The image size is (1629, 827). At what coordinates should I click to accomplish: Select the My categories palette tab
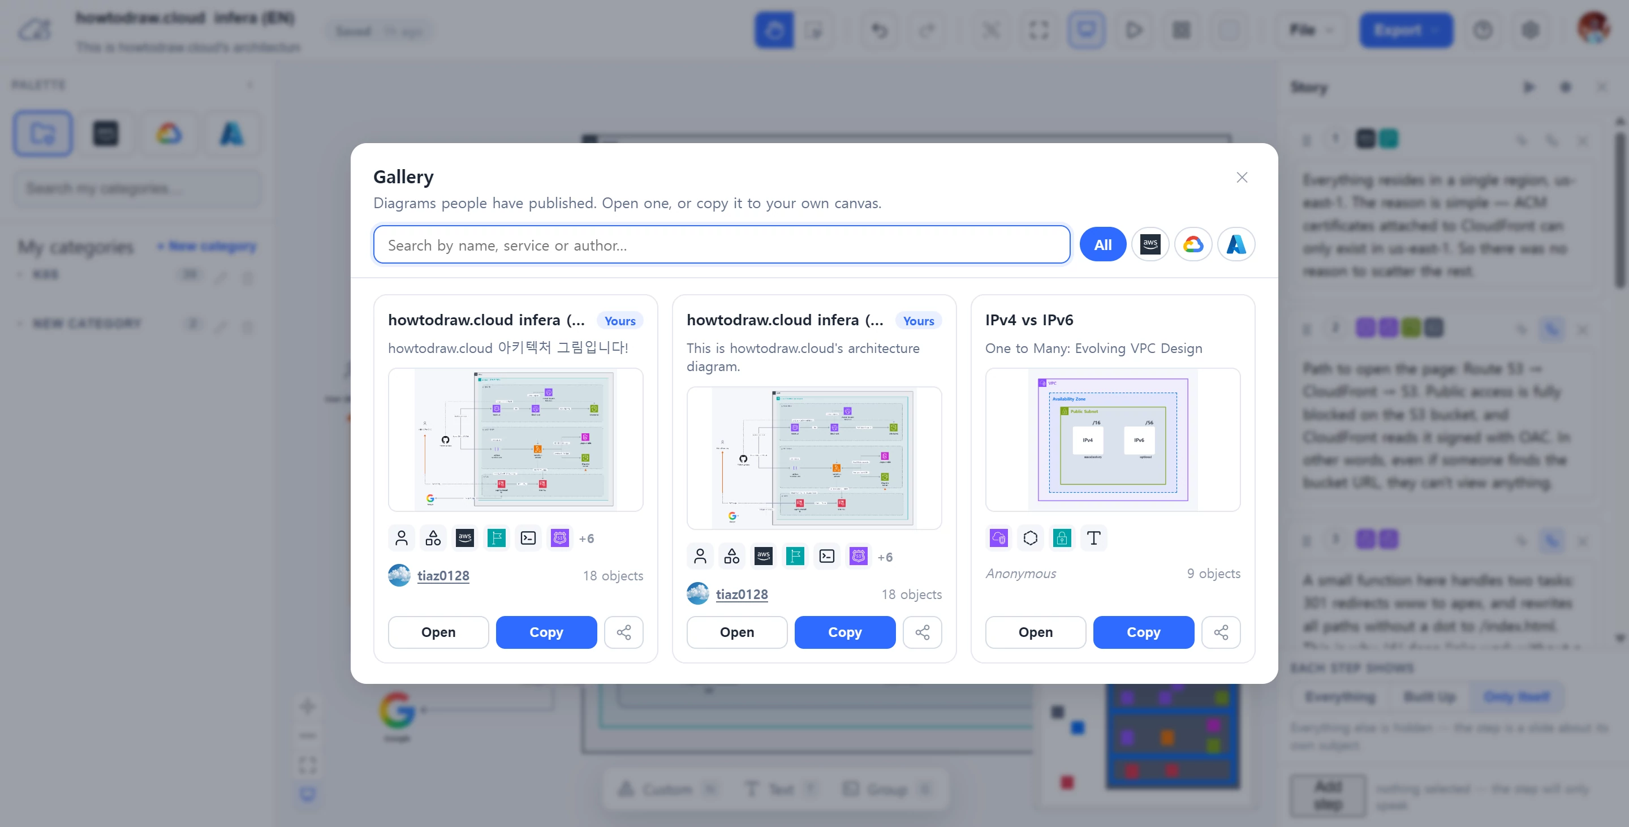coord(42,133)
